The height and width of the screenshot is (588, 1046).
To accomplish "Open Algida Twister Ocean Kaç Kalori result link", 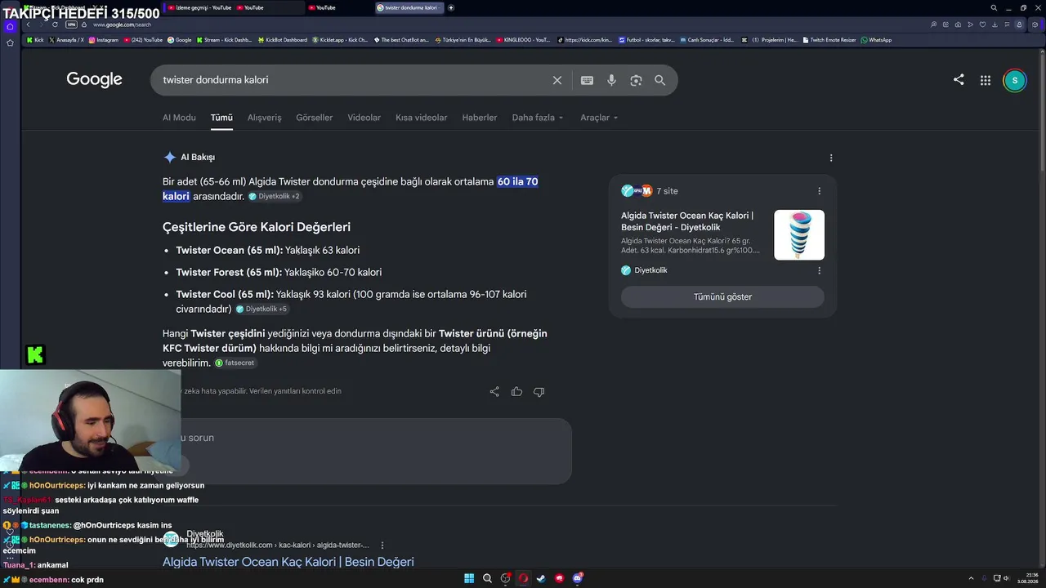I will [x=288, y=562].
